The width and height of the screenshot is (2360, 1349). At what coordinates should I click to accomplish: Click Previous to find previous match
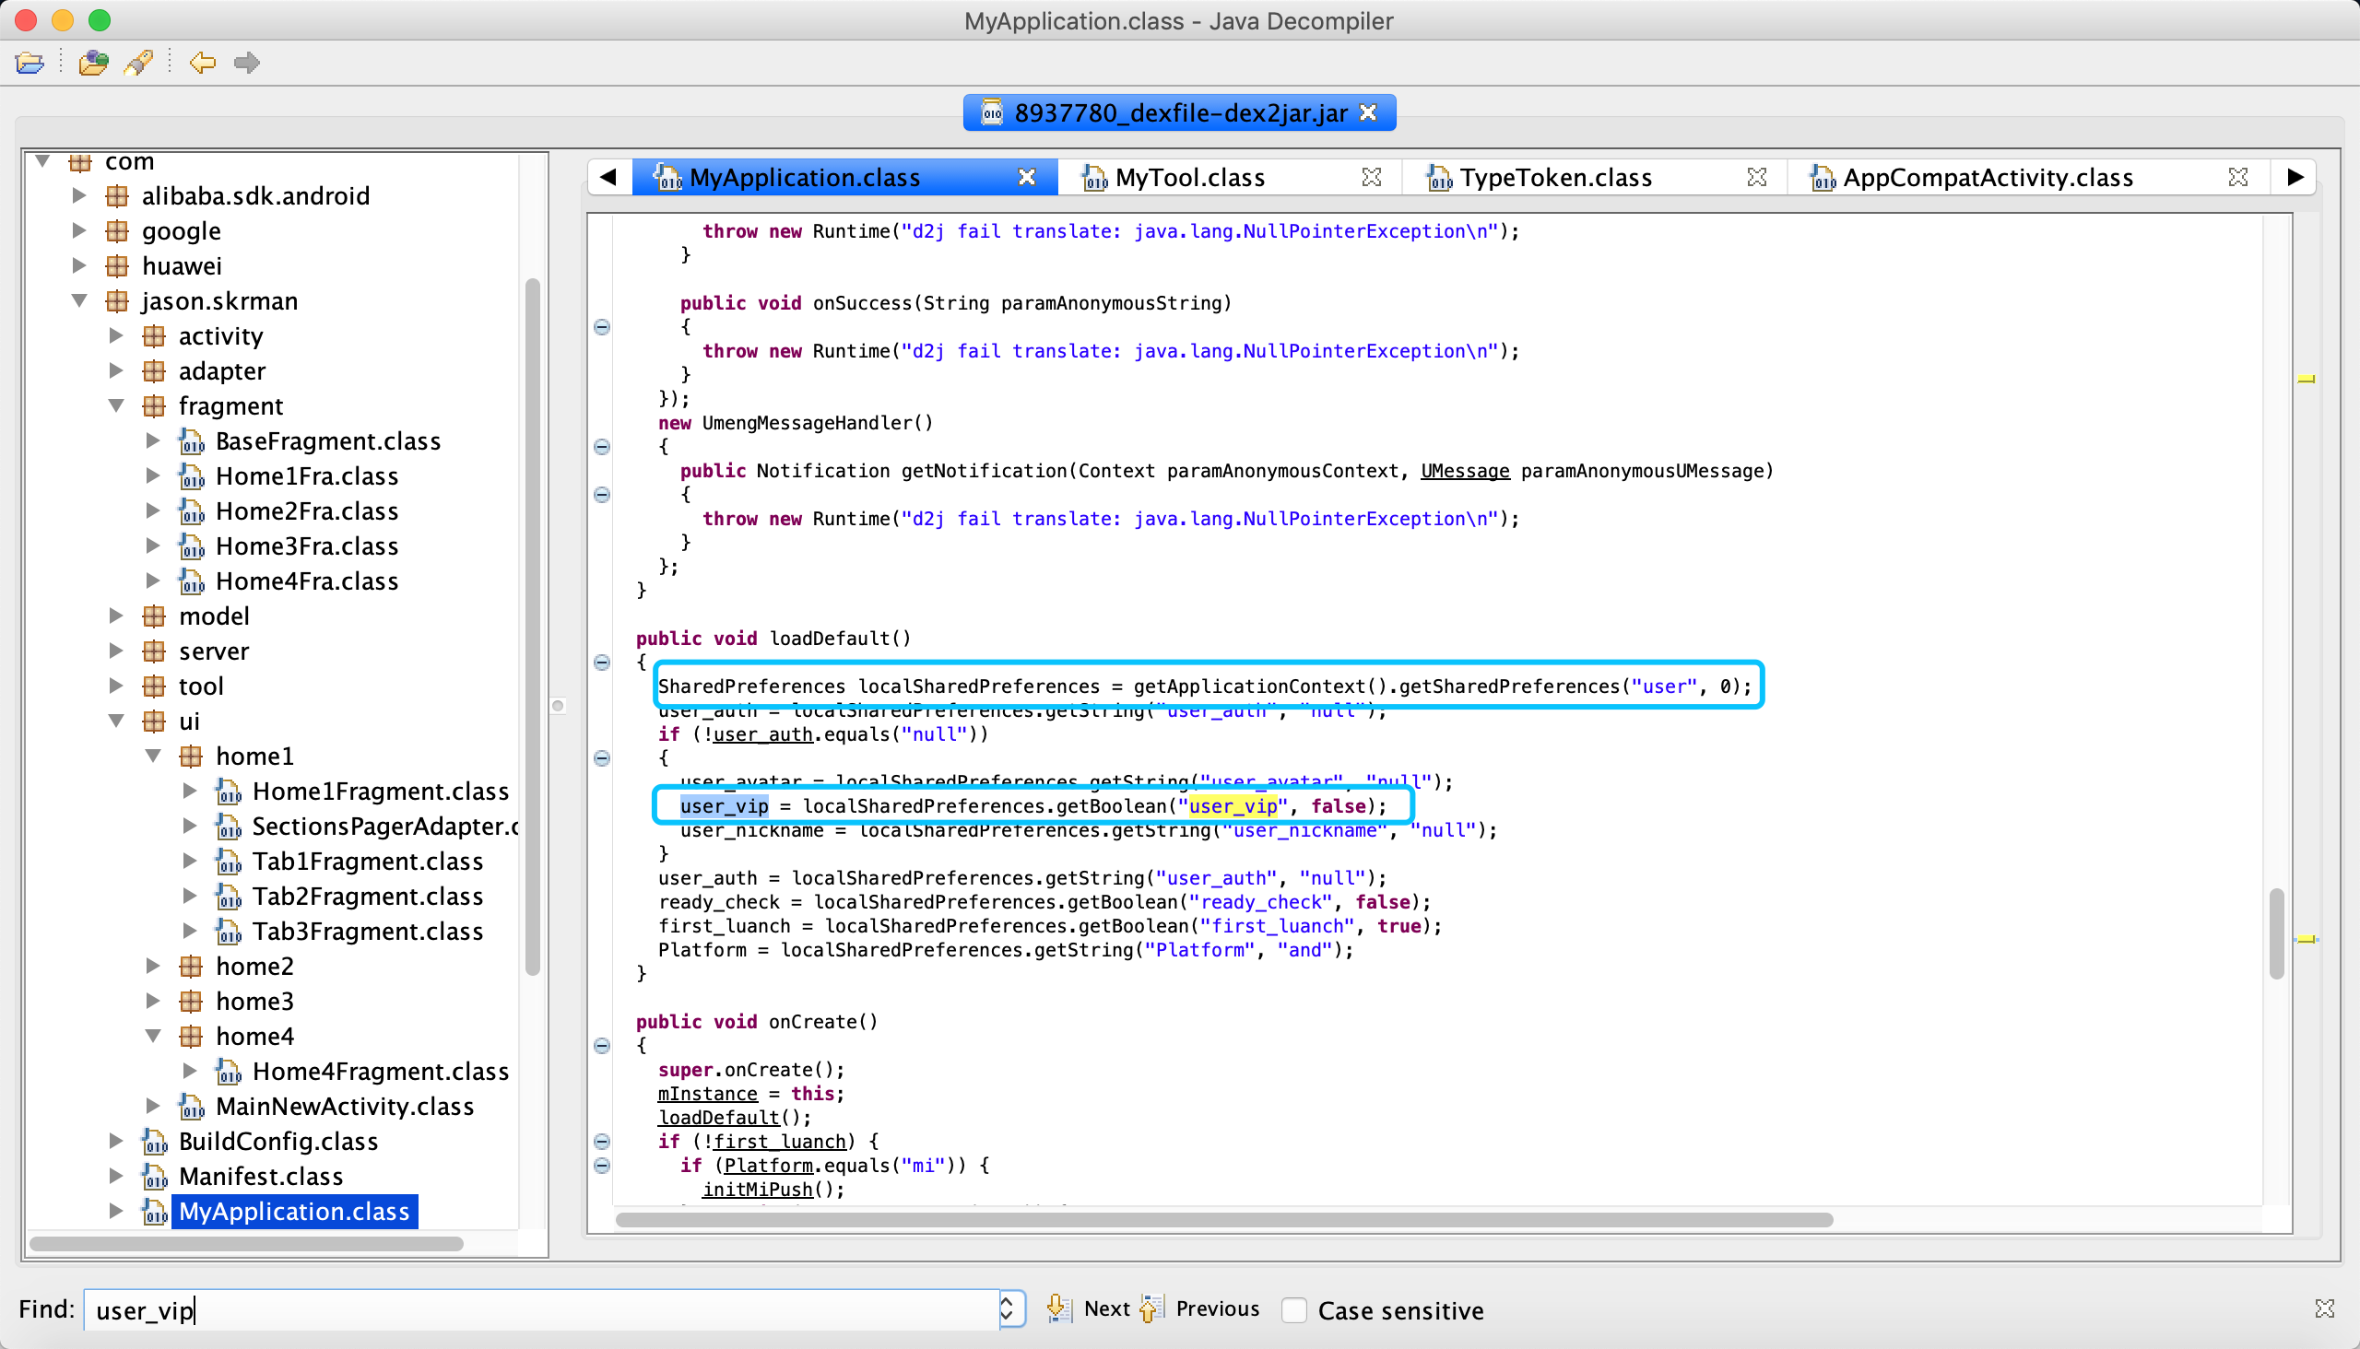1199,1309
